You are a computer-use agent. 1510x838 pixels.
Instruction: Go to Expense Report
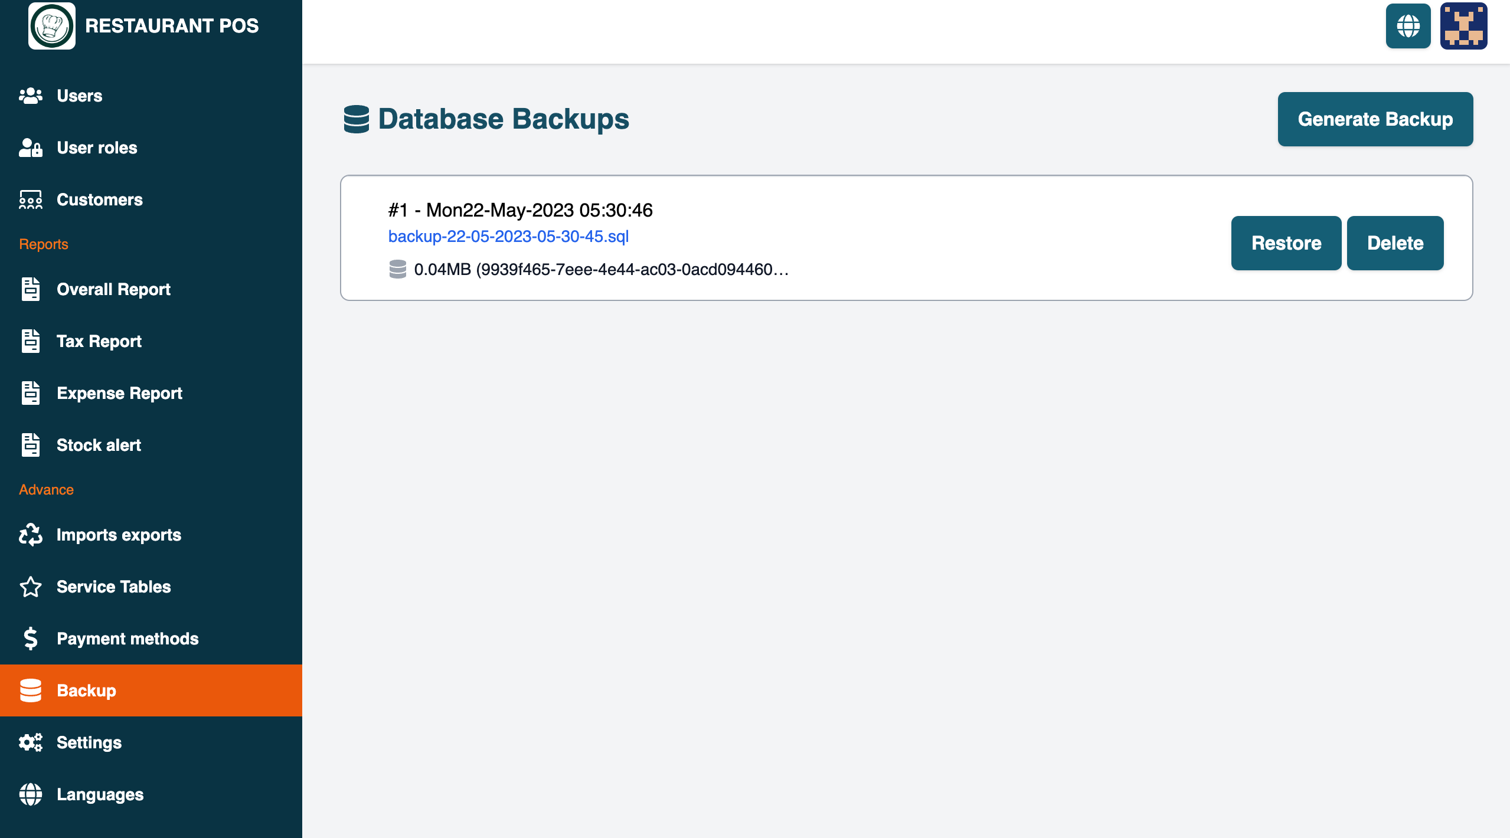(119, 393)
